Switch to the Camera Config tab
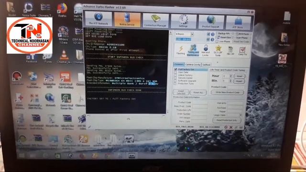This screenshot has width=306, height=172. (193, 64)
